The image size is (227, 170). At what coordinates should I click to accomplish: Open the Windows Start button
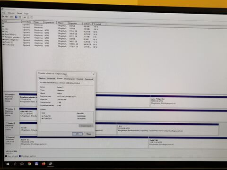(x=8, y=164)
